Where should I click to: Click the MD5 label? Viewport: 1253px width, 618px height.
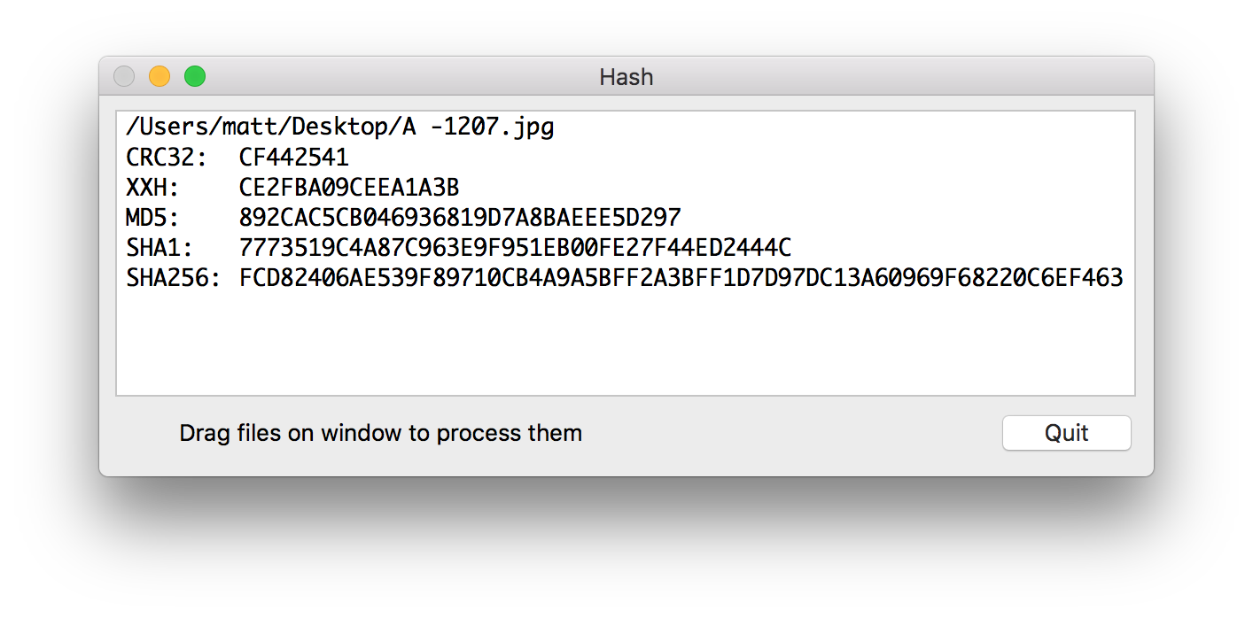click(x=152, y=218)
